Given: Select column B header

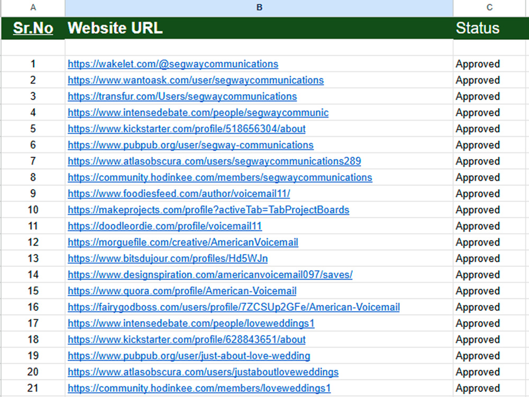Looking at the screenshot, I should (x=259, y=7).
